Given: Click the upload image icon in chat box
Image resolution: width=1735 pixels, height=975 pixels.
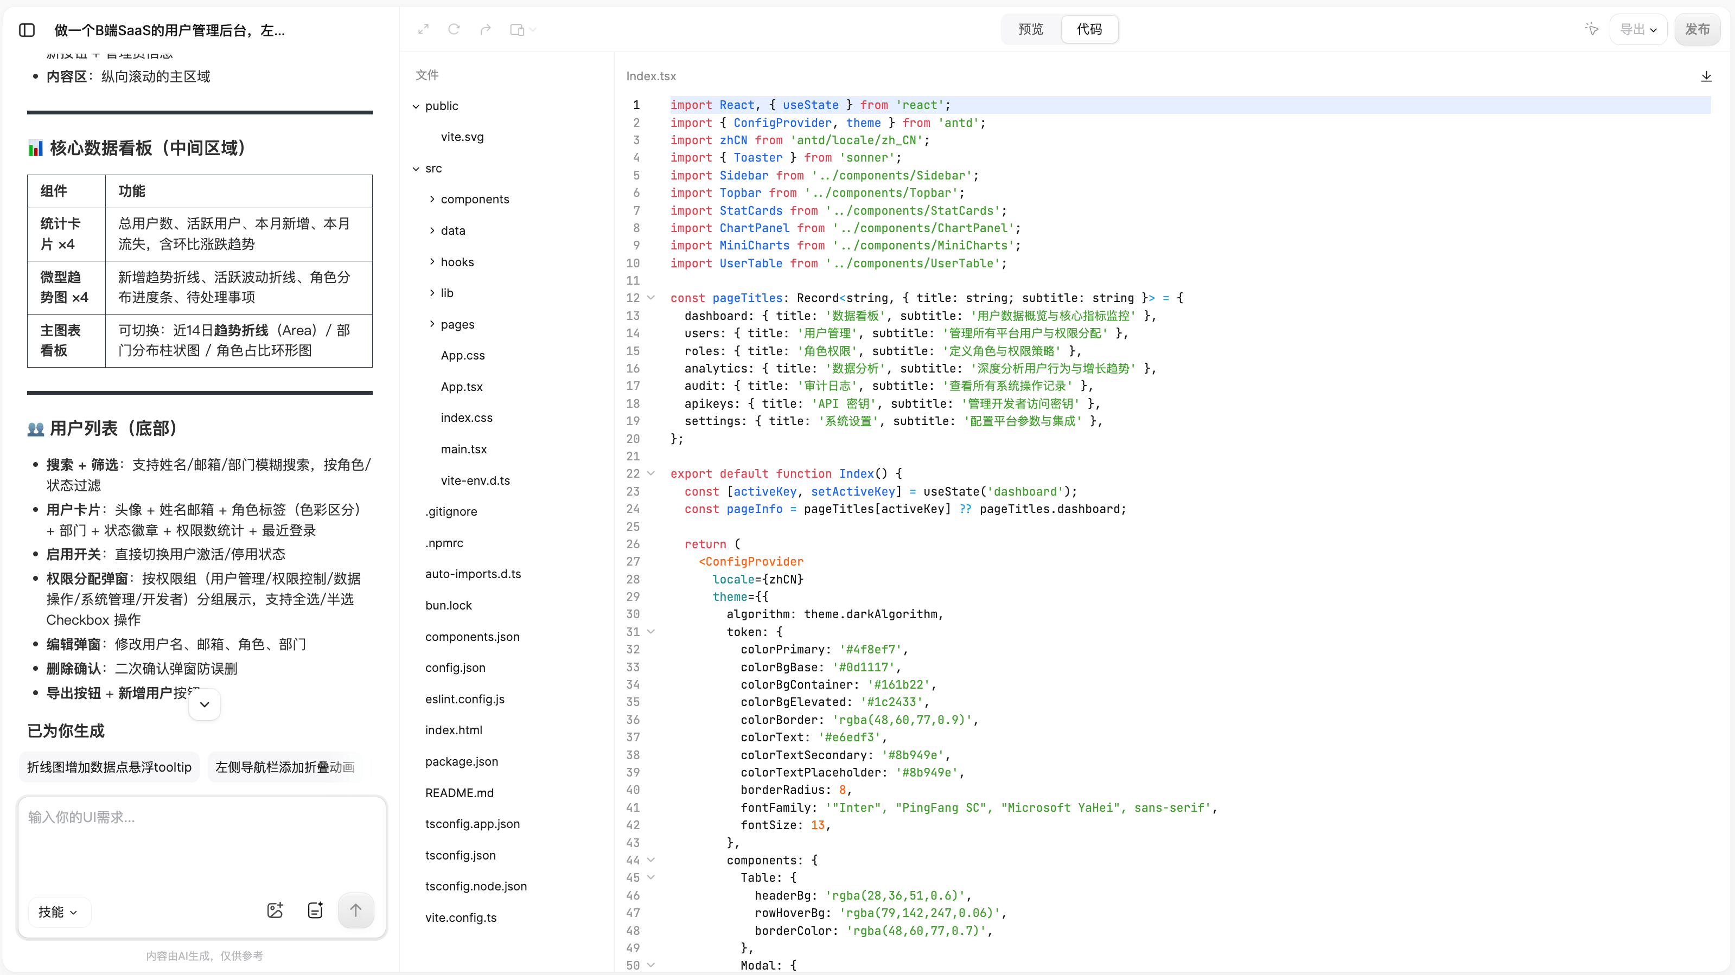Looking at the screenshot, I should 275,910.
